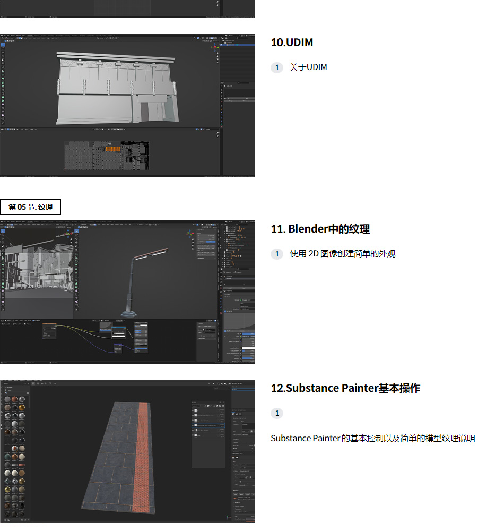Click the number 1 badge under Substance Painter heading
This screenshot has width=478, height=531.
tap(277, 413)
